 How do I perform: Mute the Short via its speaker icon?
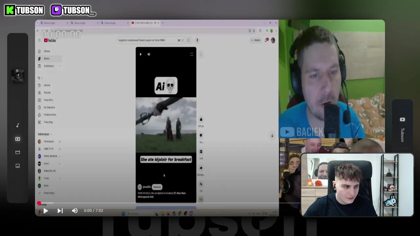149,54
